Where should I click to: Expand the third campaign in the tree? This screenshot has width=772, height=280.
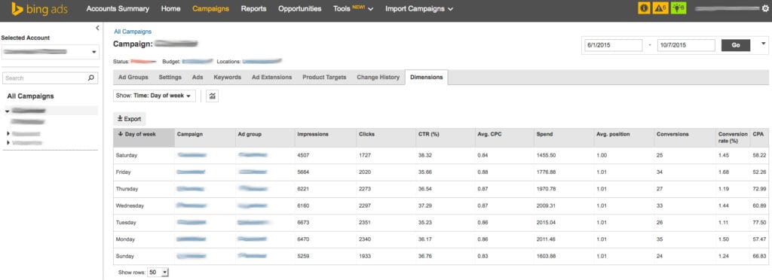click(8, 142)
